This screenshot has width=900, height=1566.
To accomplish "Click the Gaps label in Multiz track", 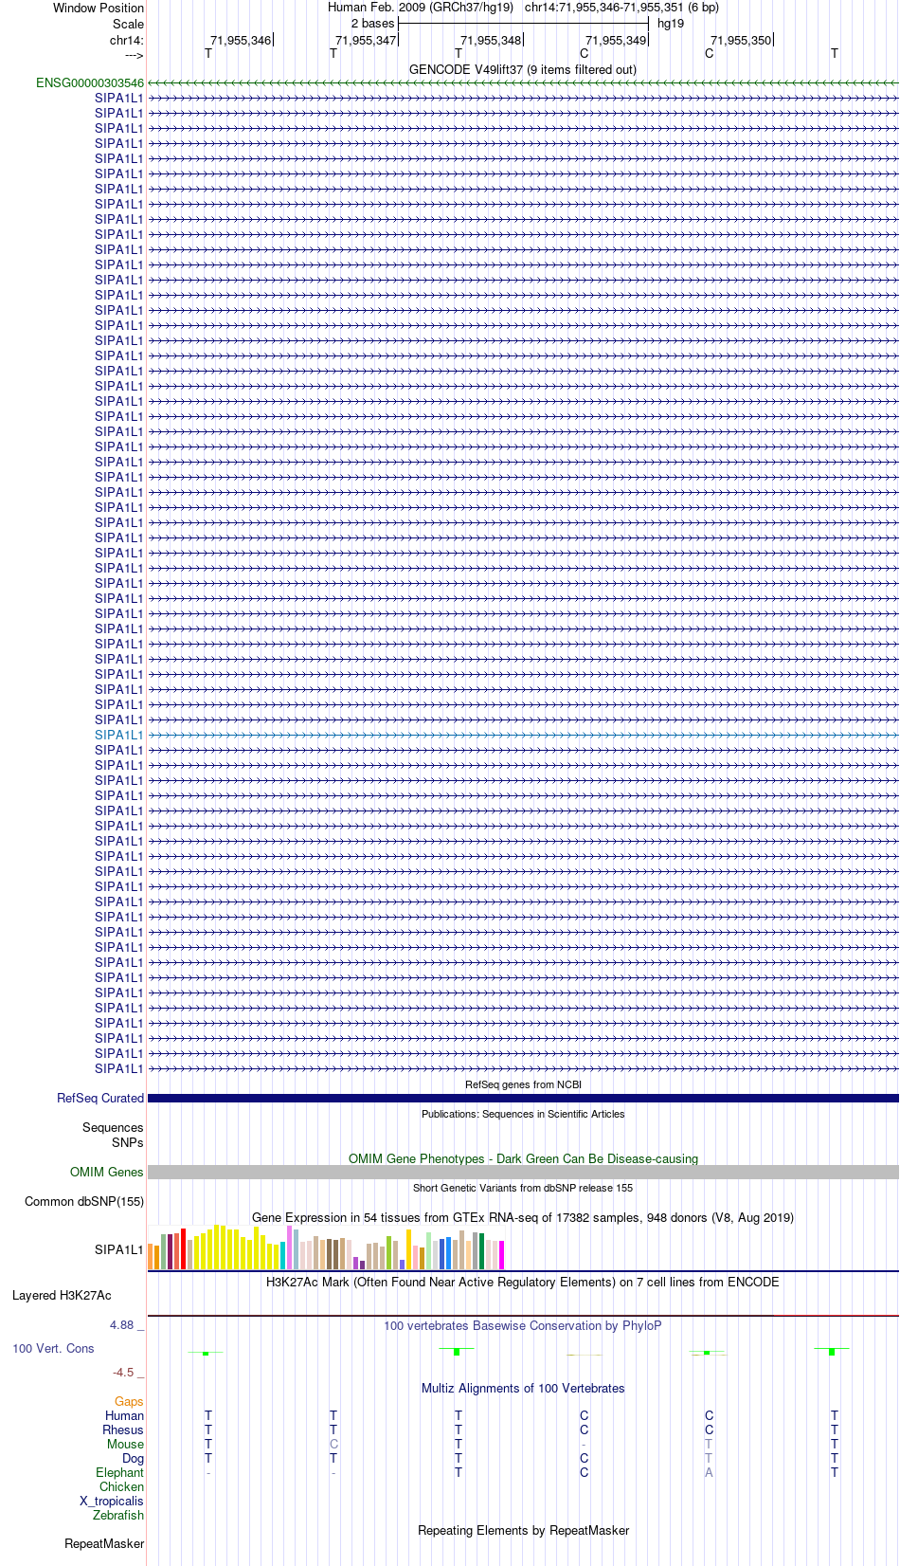I will coord(129,1402).
